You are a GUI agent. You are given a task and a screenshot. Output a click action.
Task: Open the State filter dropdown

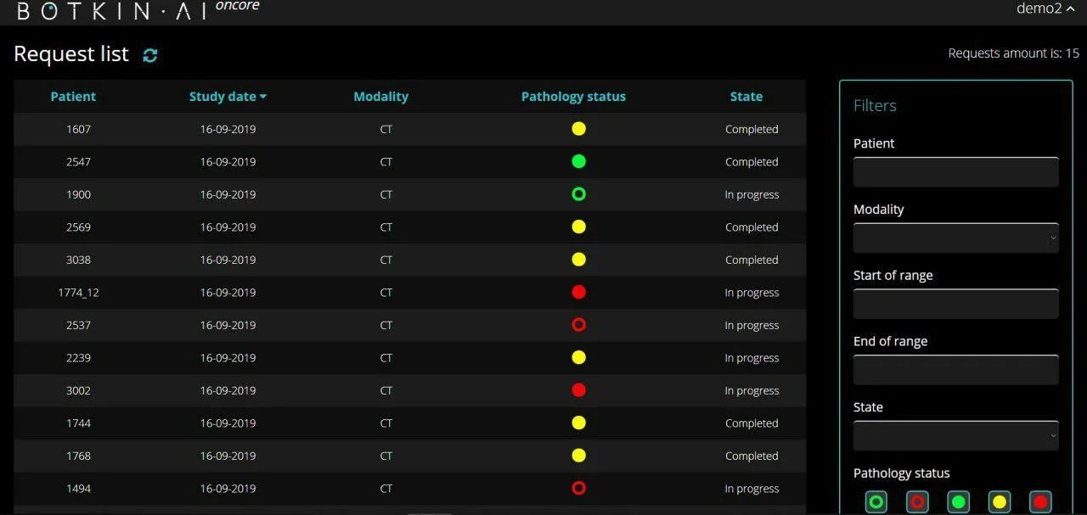click(955, 435)
